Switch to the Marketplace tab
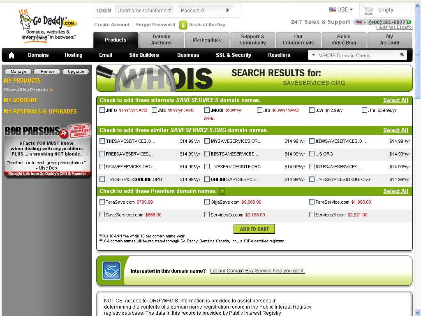Viewport: 421px width, 316px height. pyautogui.click(x=207, y=40)
